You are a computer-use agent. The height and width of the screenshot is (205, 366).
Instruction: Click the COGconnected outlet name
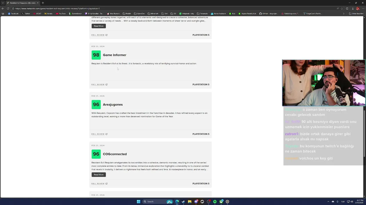(115, 154)
